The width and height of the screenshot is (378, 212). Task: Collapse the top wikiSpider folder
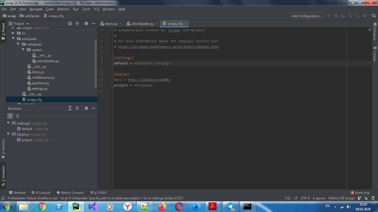click(13, 39)
